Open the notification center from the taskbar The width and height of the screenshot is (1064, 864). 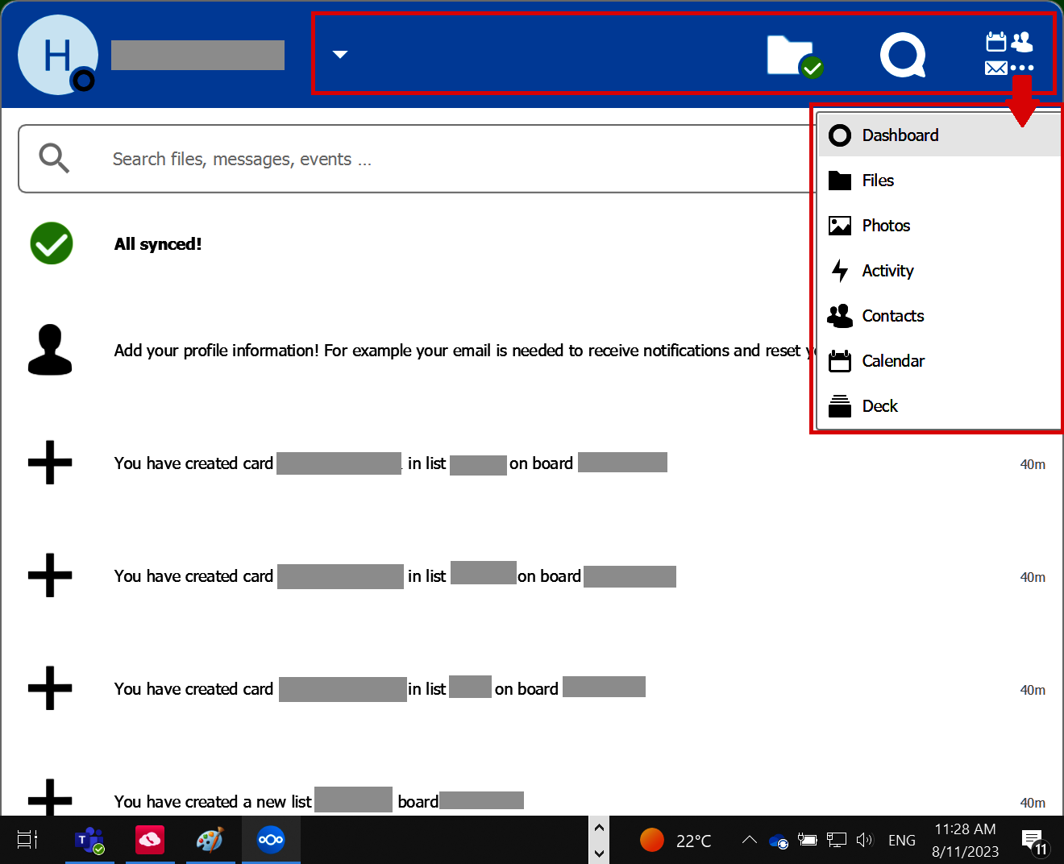tap(1034, 839)
